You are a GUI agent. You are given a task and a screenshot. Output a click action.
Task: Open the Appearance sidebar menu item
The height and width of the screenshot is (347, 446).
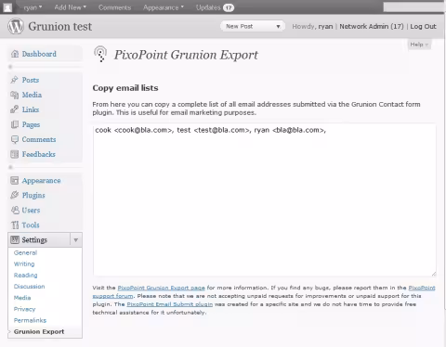[41, 181]
